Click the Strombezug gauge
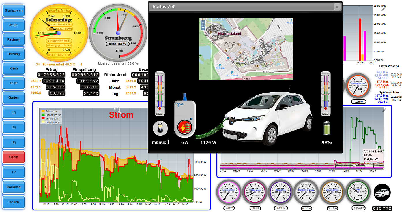Image resolution: width=404 pixels, height=215 pixels. (x=118, y=33)
